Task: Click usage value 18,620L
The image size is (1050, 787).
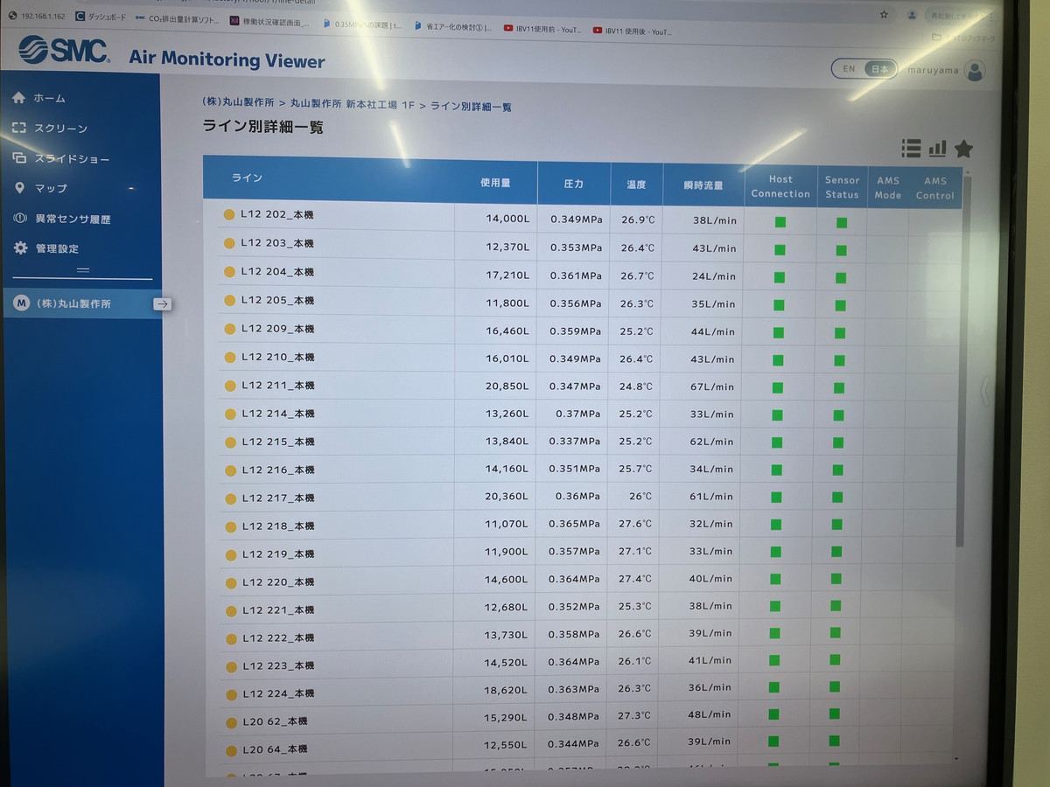Action: (x=506, y=689)
